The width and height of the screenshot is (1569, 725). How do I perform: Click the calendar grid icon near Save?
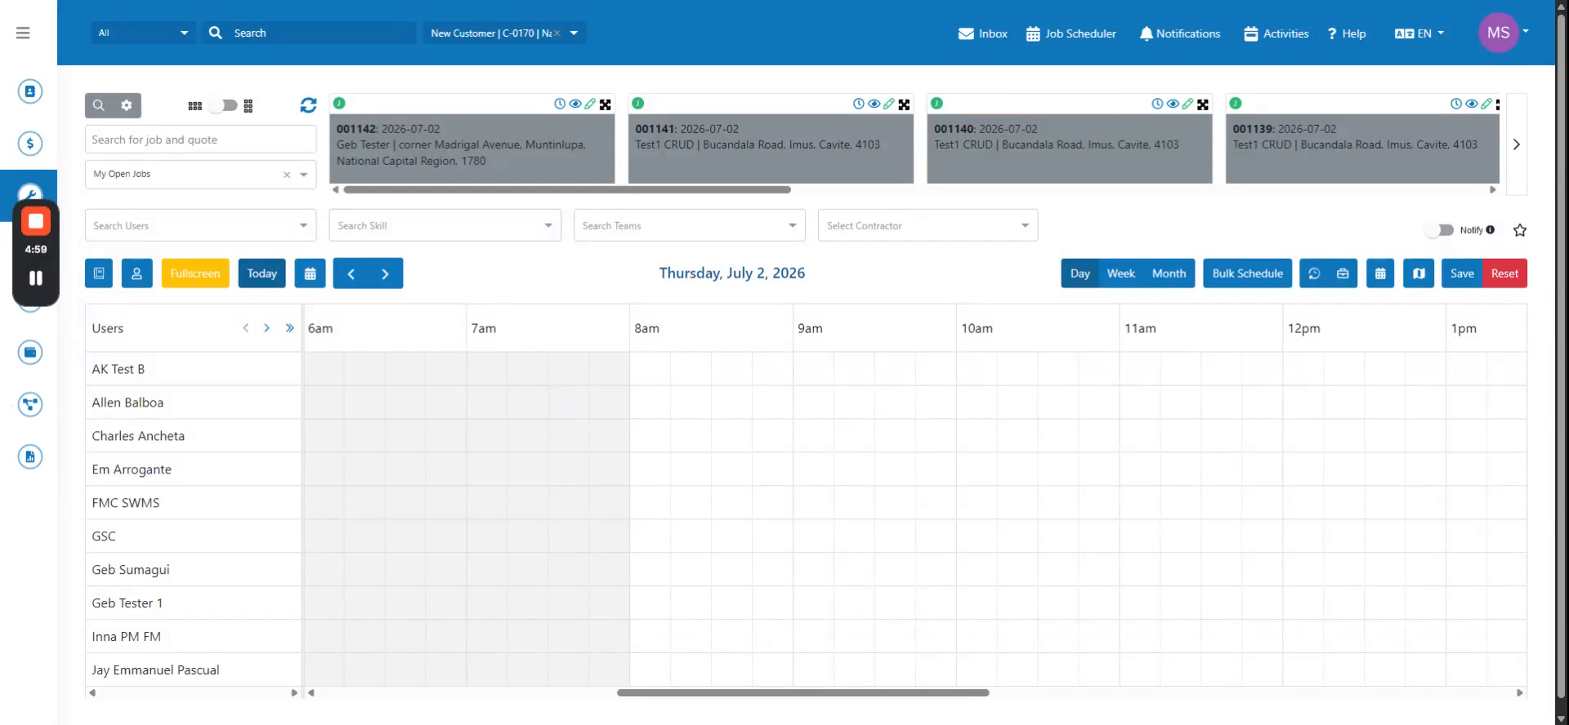(1380, 274)
